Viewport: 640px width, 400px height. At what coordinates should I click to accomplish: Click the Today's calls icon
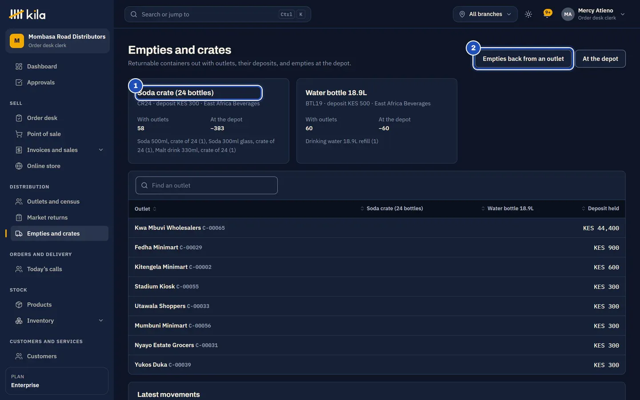19,269
